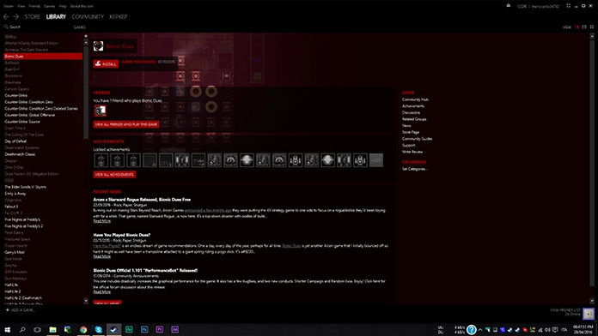Open the Write Review link

412,152
